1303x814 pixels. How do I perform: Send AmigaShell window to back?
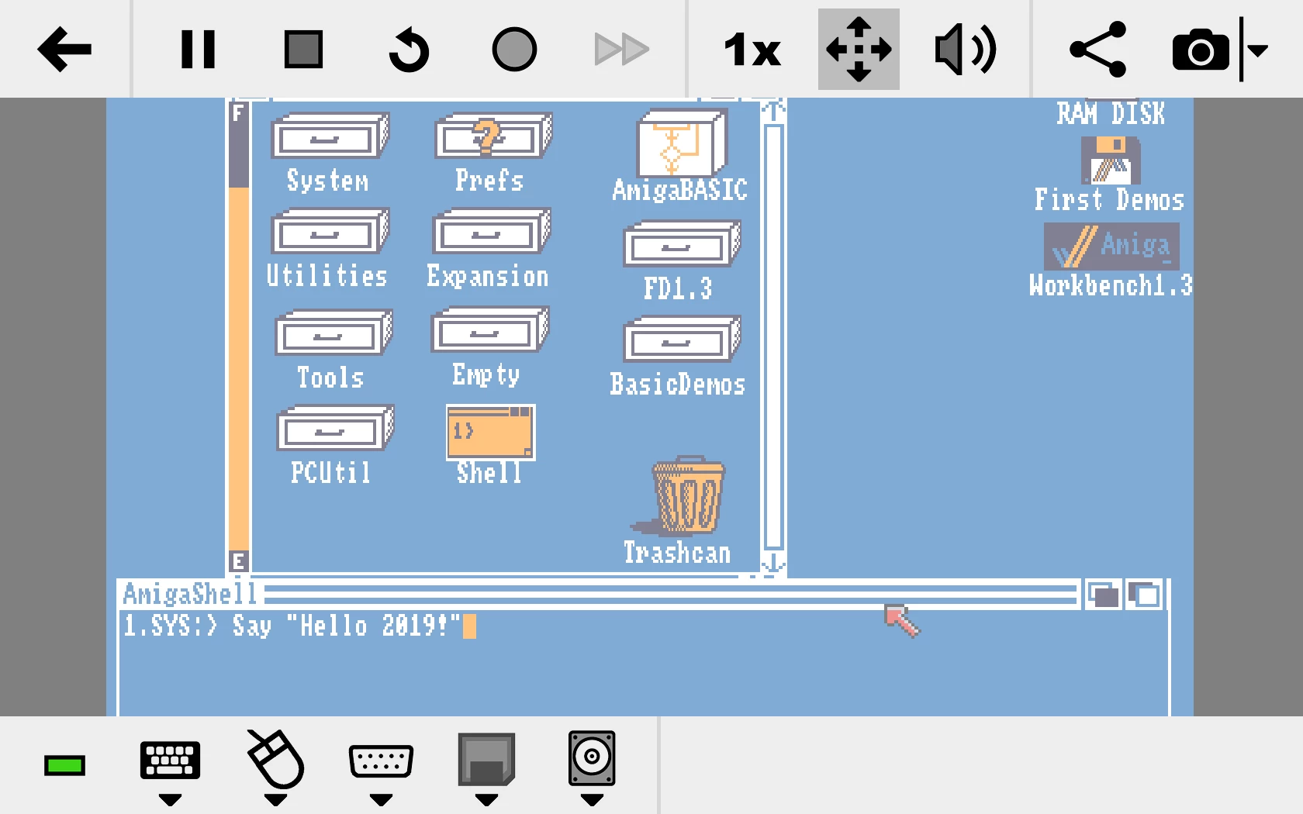pos(1102,595)
